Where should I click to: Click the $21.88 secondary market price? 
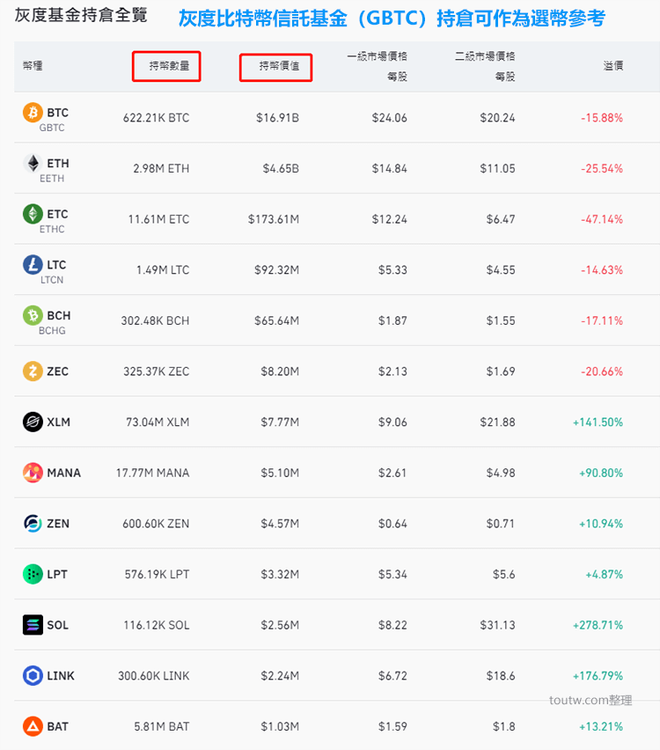[x=497, y=422]
